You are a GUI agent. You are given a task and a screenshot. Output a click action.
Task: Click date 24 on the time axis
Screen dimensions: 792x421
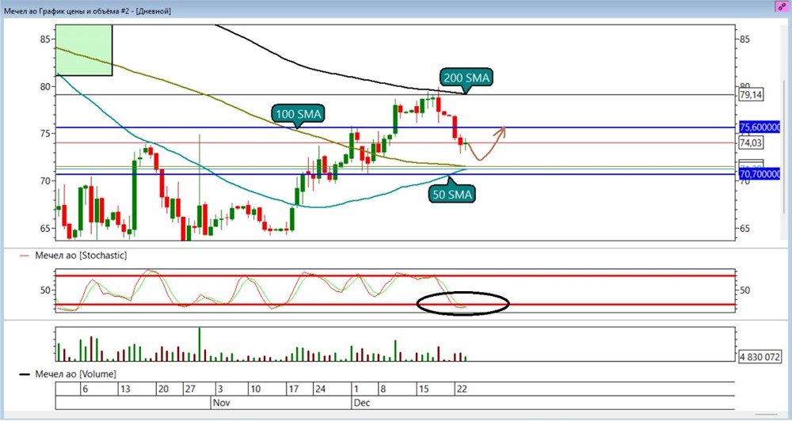pos(320,389)
